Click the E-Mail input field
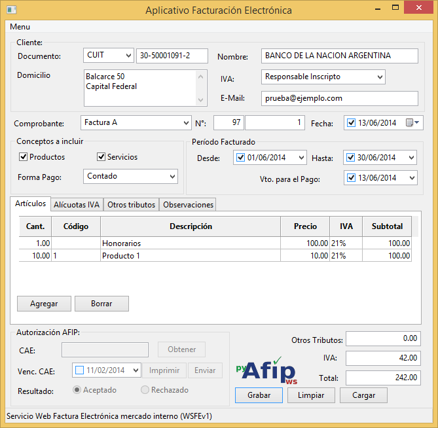This screenshot has height=428, width=438. click(x=339, y=98)
